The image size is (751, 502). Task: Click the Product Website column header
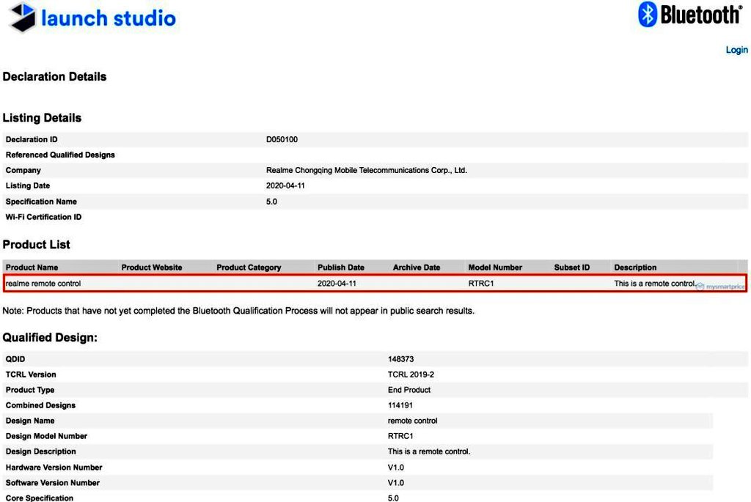point(152,267)
